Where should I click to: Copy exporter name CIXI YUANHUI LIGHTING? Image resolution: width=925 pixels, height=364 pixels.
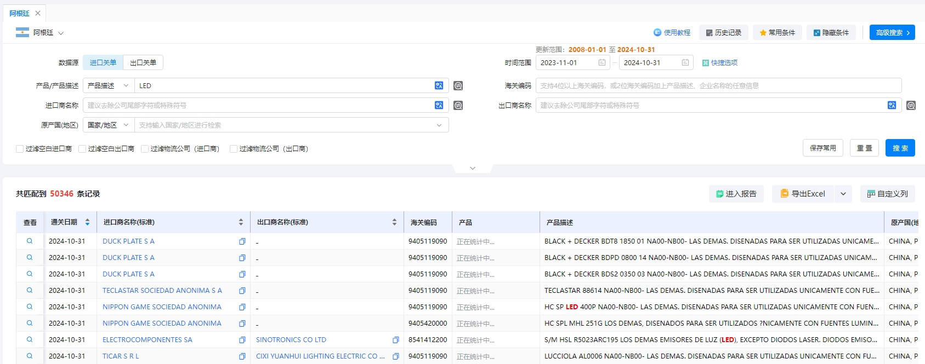point(395,356)
